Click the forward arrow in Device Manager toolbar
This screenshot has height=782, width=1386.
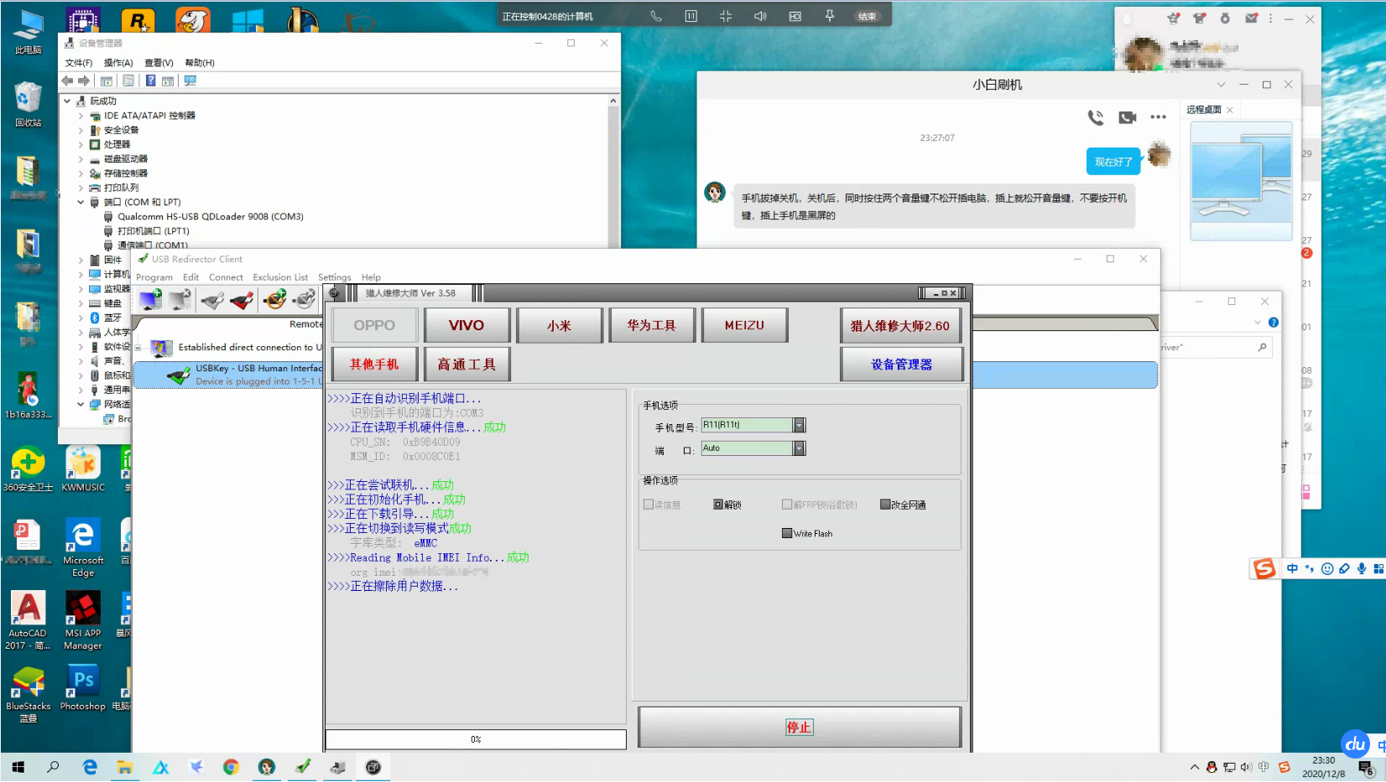pyautogui.click(x=84, y=80)
